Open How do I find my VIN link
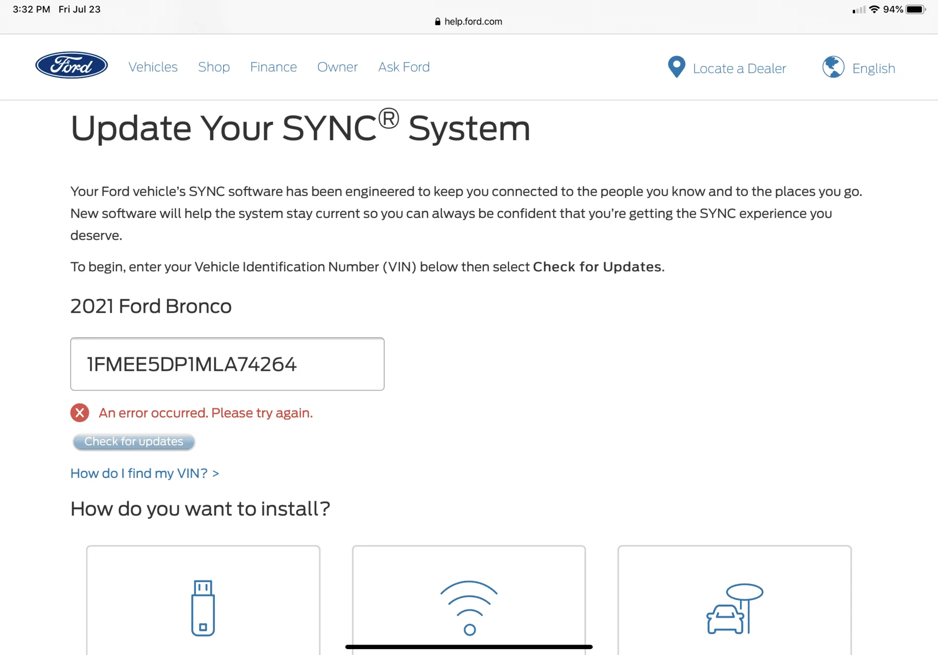The height and width of the screenshot is (655, 938). pyautogui.click(x=145, y=473)
